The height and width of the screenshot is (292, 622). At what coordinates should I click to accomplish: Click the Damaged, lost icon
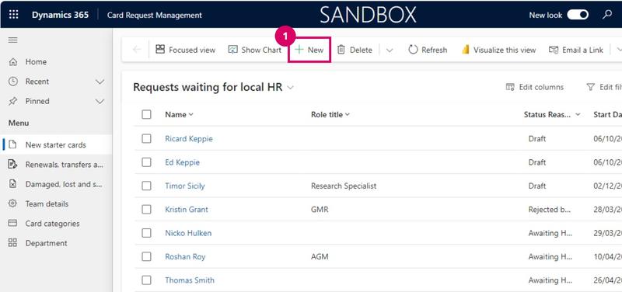point(12,184)
